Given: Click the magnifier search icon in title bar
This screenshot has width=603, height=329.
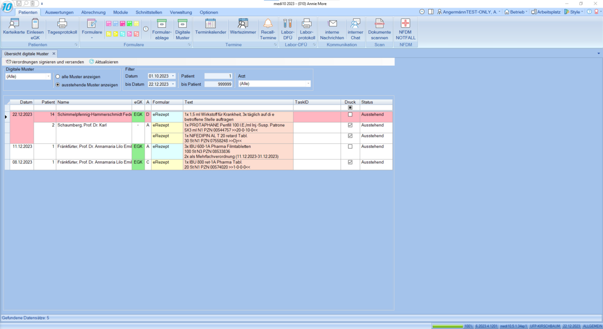Looking at the screenshot, I should (x=26, y=4).
